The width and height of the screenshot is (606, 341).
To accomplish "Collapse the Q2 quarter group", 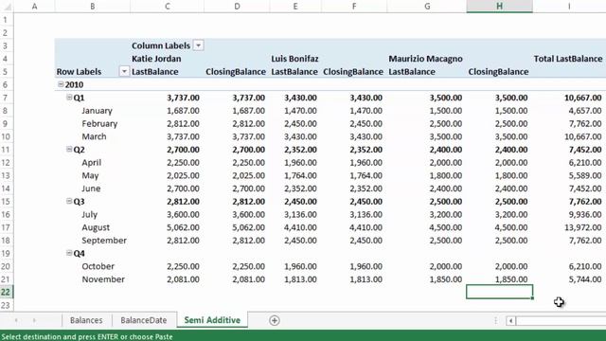I will 69,150.
